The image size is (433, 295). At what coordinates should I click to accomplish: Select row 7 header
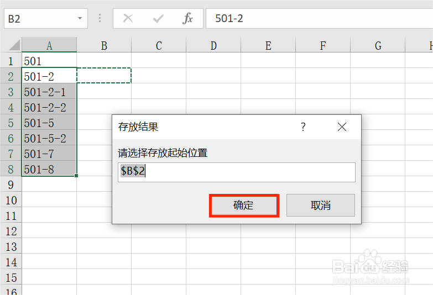click(x=11, y=154)
